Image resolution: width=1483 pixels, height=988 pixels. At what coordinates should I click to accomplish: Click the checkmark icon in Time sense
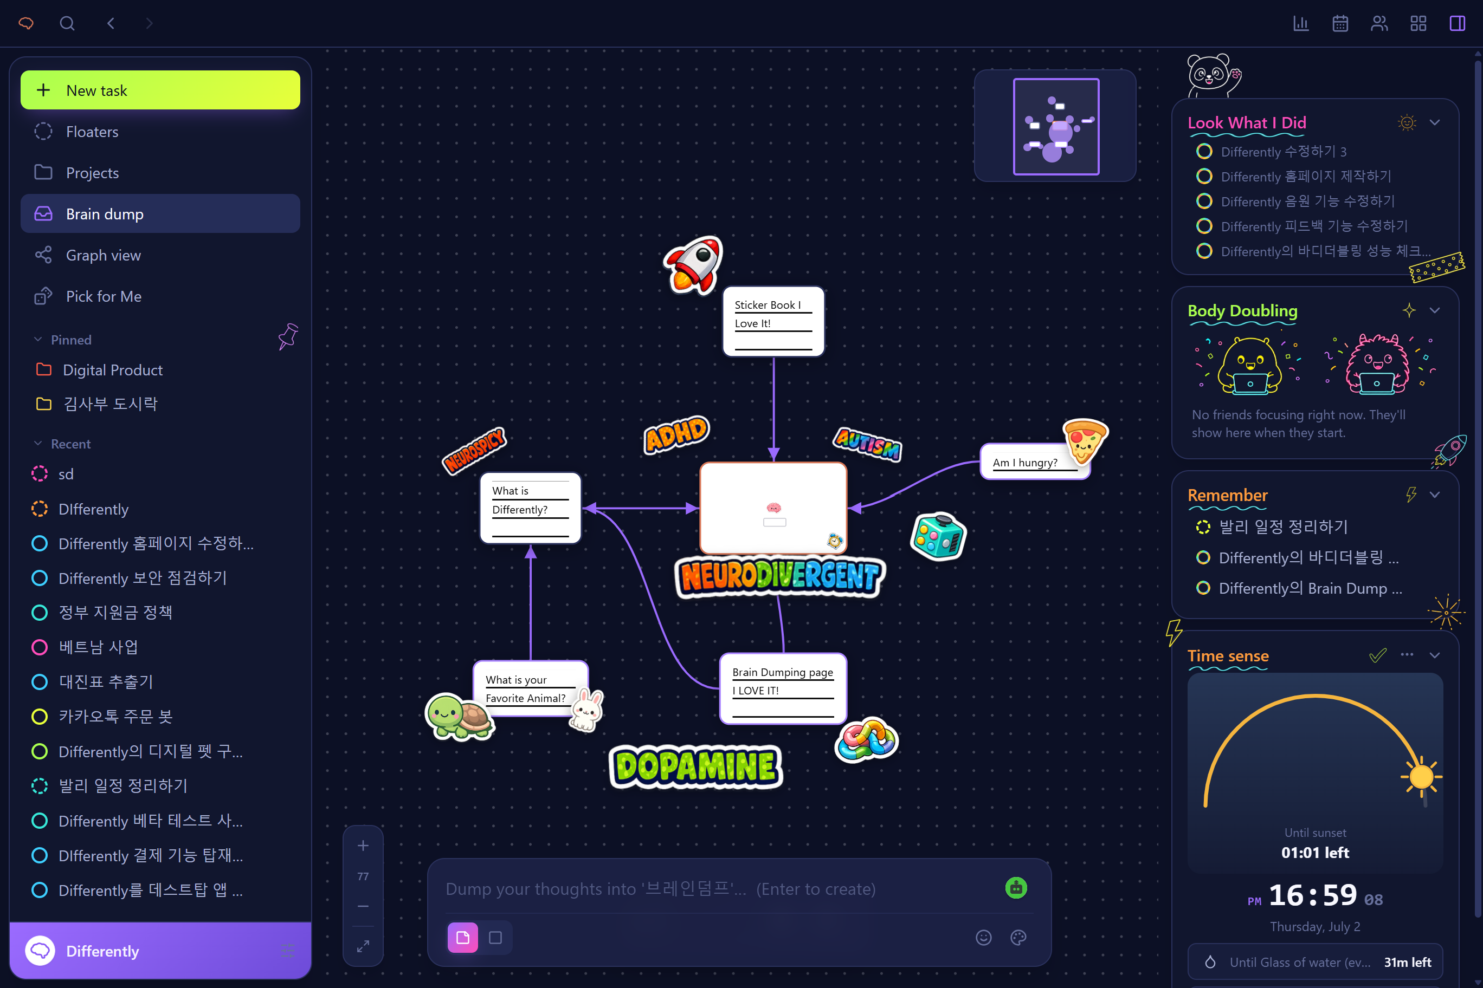1378,655
